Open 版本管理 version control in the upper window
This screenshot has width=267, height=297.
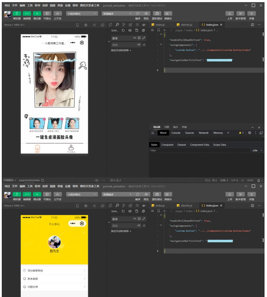pos(241,13)
